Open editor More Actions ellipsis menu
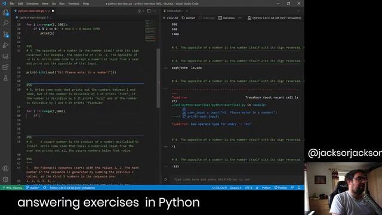 coord(155,11)
